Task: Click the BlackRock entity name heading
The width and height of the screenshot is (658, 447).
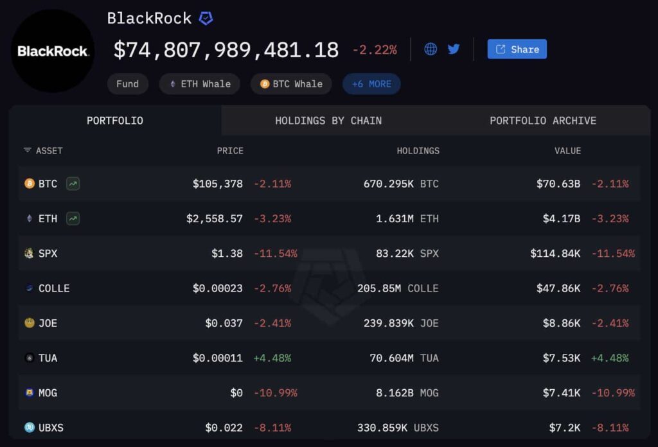Action: (x=149, y=19)
